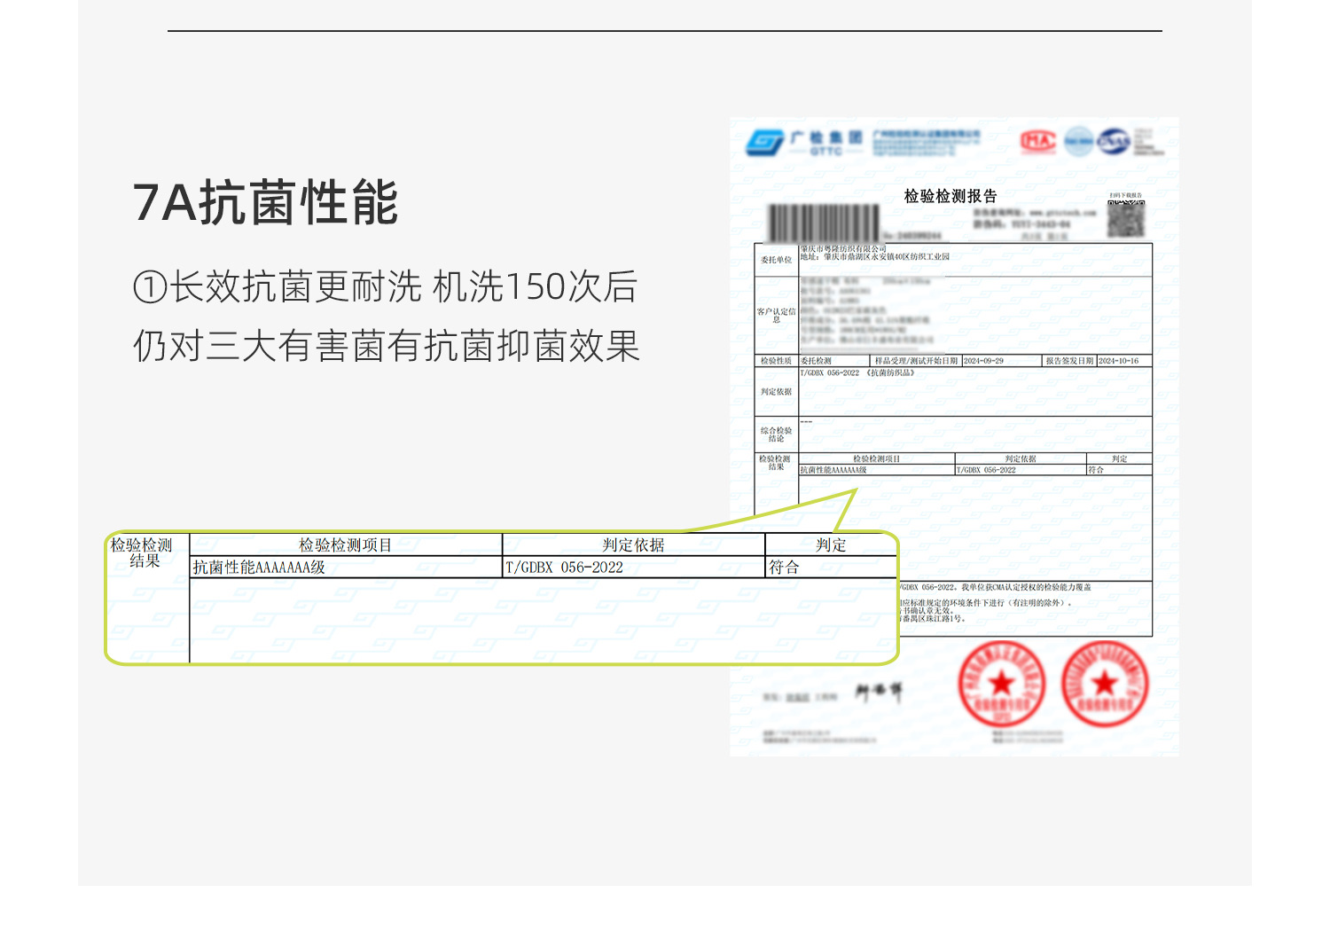Click the right red official seal
1330x932 pixels.
[x=1105, y=684]
